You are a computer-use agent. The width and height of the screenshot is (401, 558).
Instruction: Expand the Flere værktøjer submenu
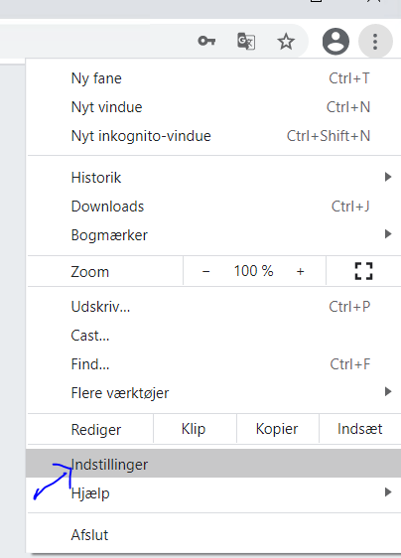pos(214,393)
